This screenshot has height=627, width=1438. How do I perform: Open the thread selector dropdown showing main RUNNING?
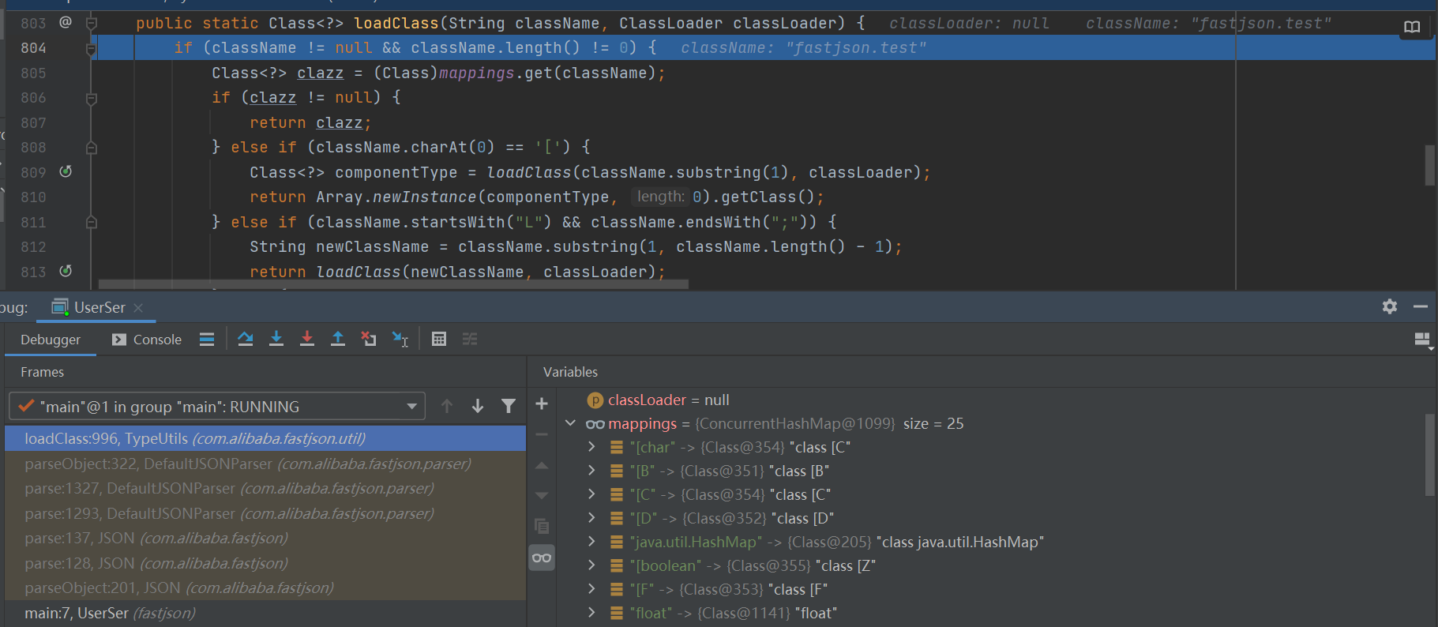[217, 406]
